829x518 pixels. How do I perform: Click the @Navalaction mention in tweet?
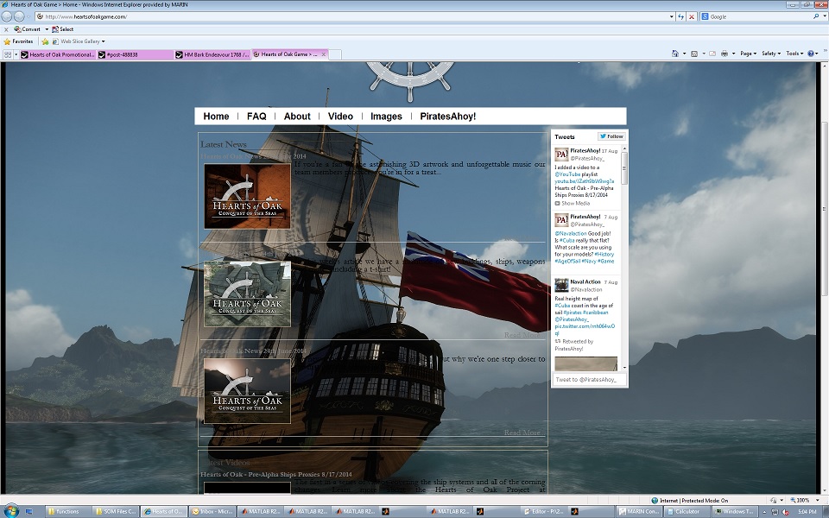pyautogui.click(x=571, y=233)
